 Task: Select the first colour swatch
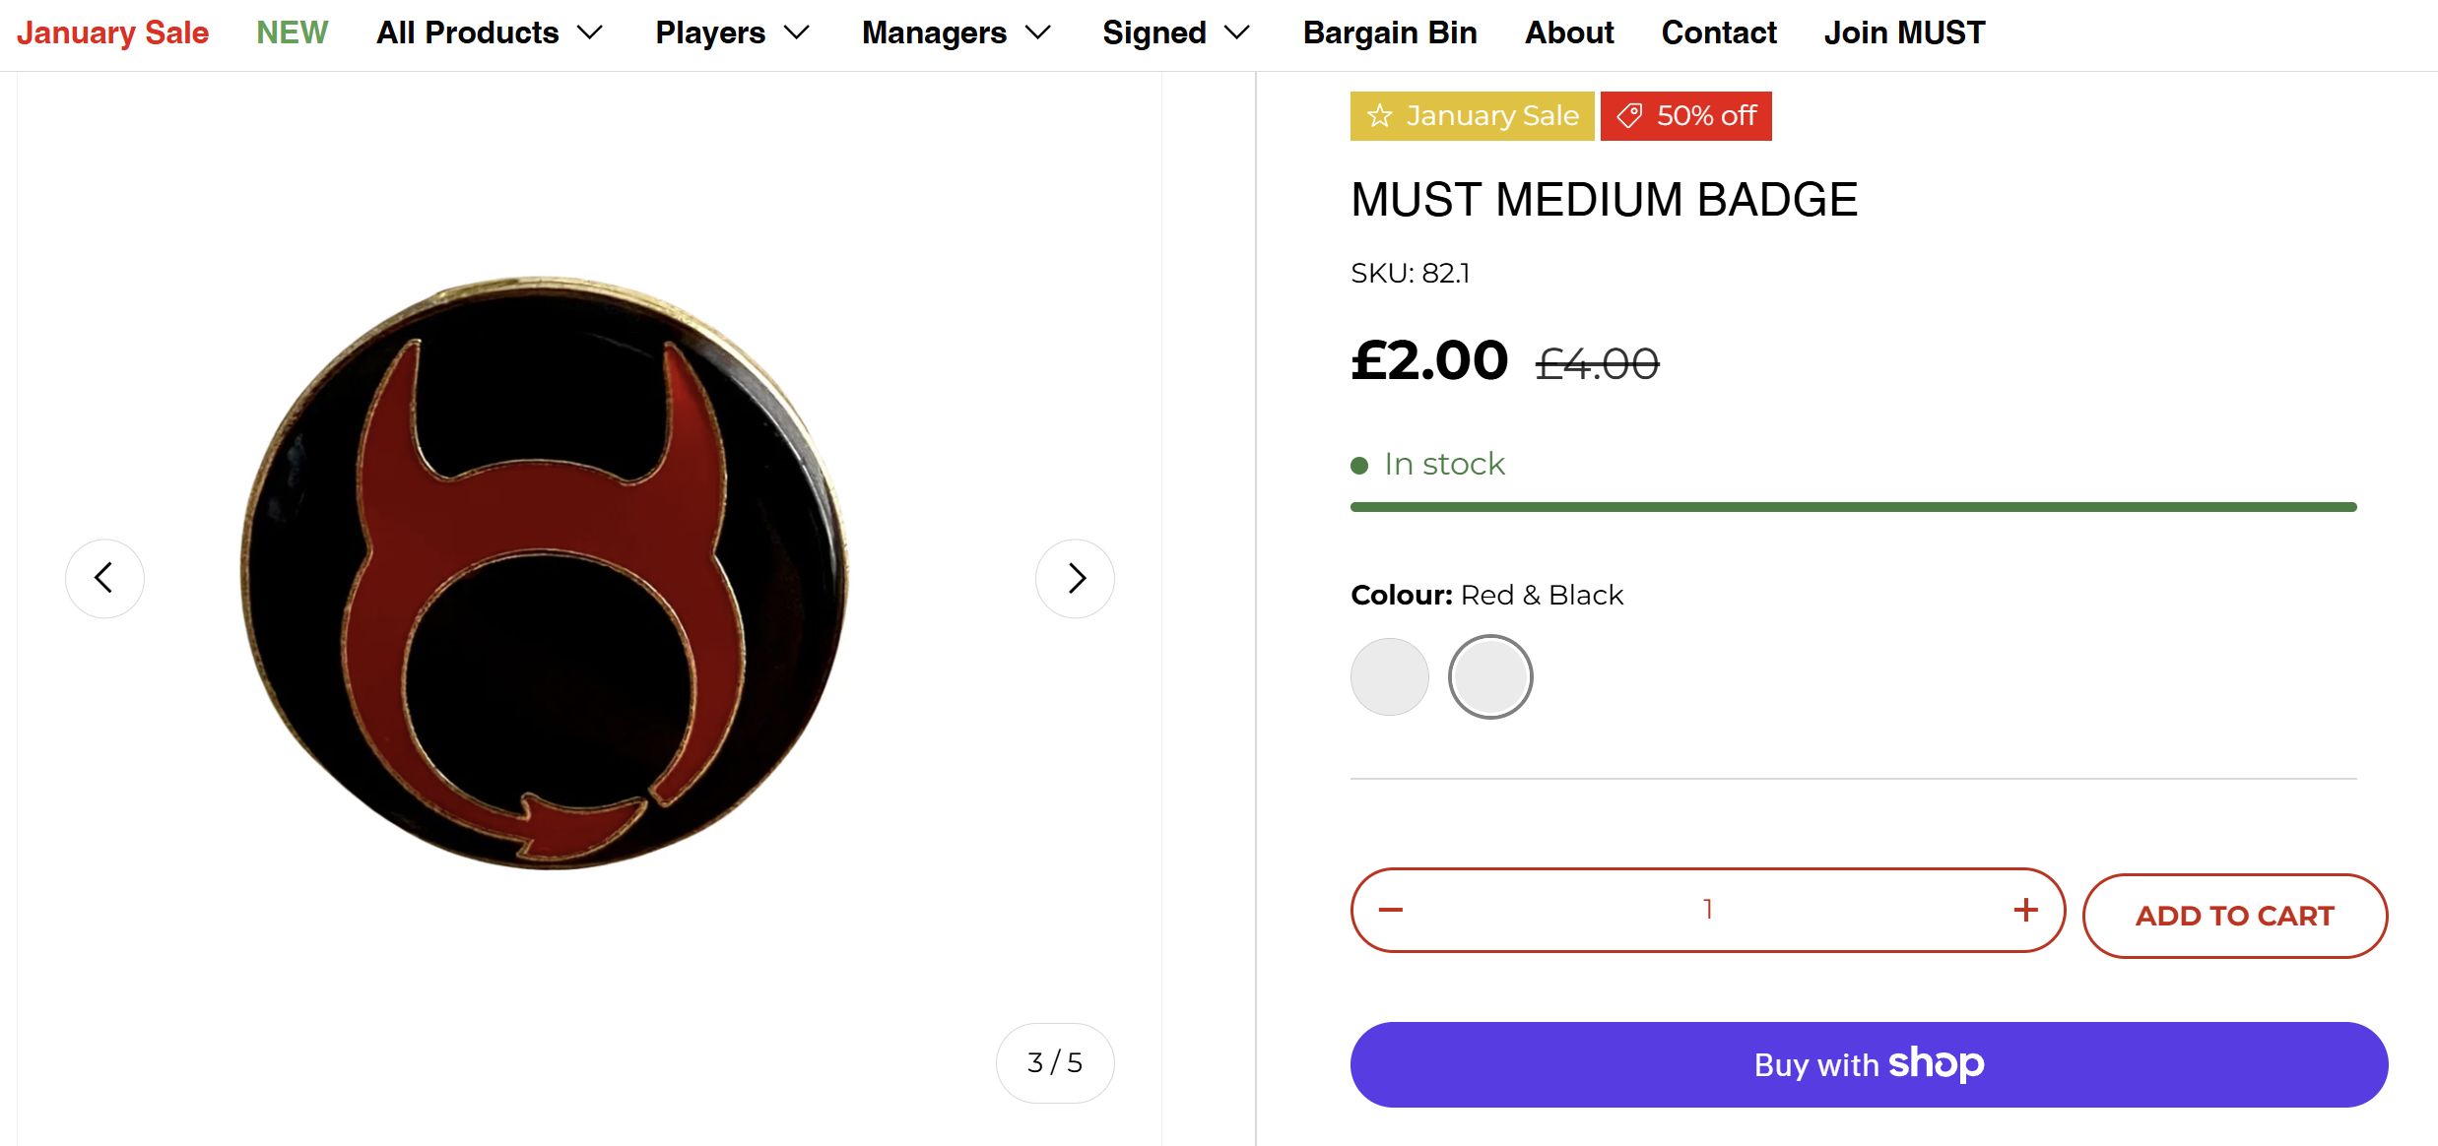point(1389,676)
